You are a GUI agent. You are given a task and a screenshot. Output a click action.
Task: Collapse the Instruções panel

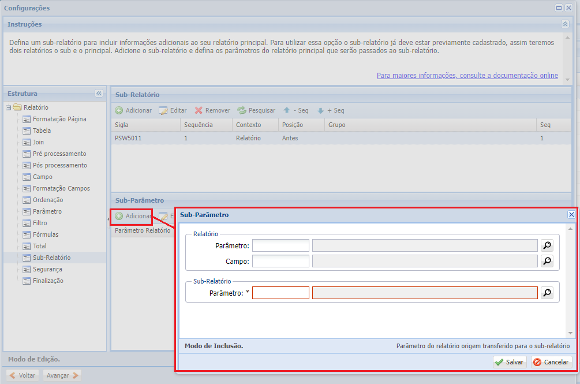click(x=565, y=24)
